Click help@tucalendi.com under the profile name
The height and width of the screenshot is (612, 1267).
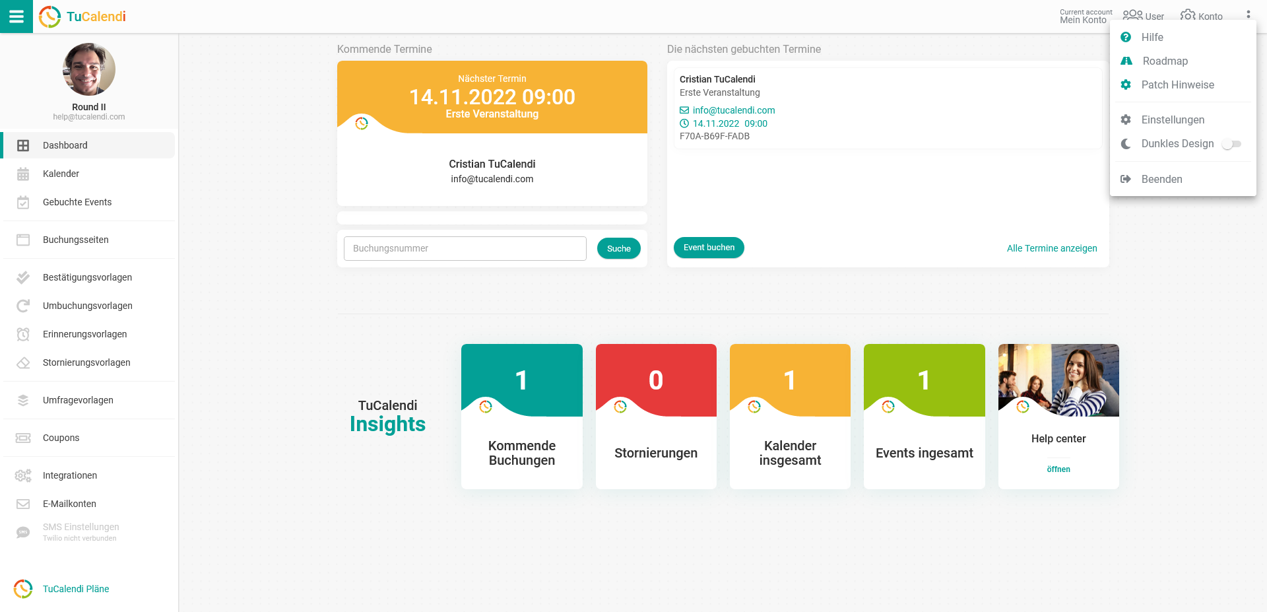[x=89, y=117]
